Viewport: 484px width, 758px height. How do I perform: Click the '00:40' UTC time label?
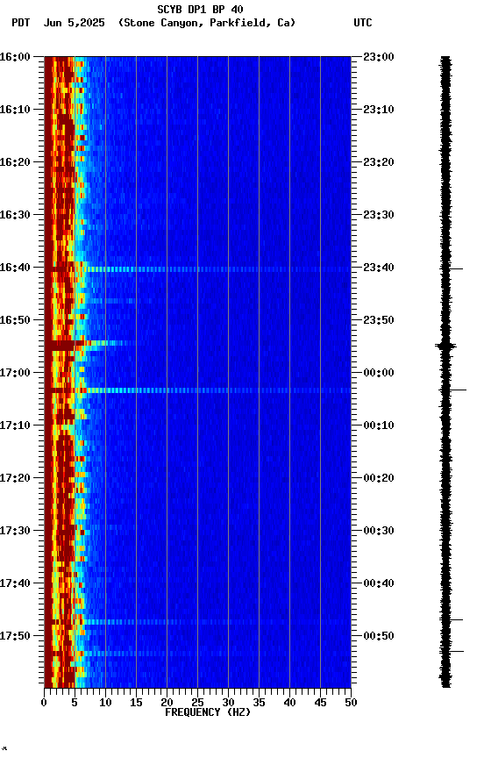[379, 584]
